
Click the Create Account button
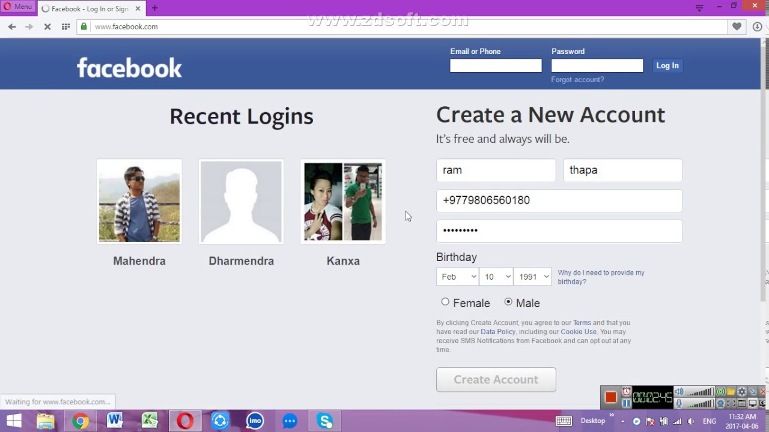tap(496, 380)
